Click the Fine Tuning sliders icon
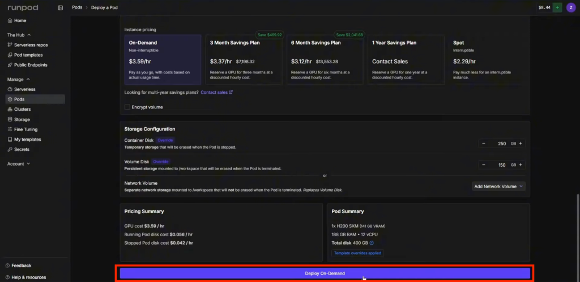Screen dimensions: 580x282 point(10,129)
